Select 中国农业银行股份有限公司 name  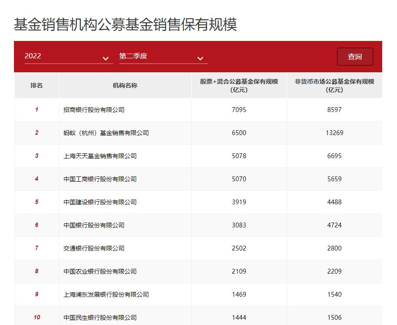pos(100,271)
